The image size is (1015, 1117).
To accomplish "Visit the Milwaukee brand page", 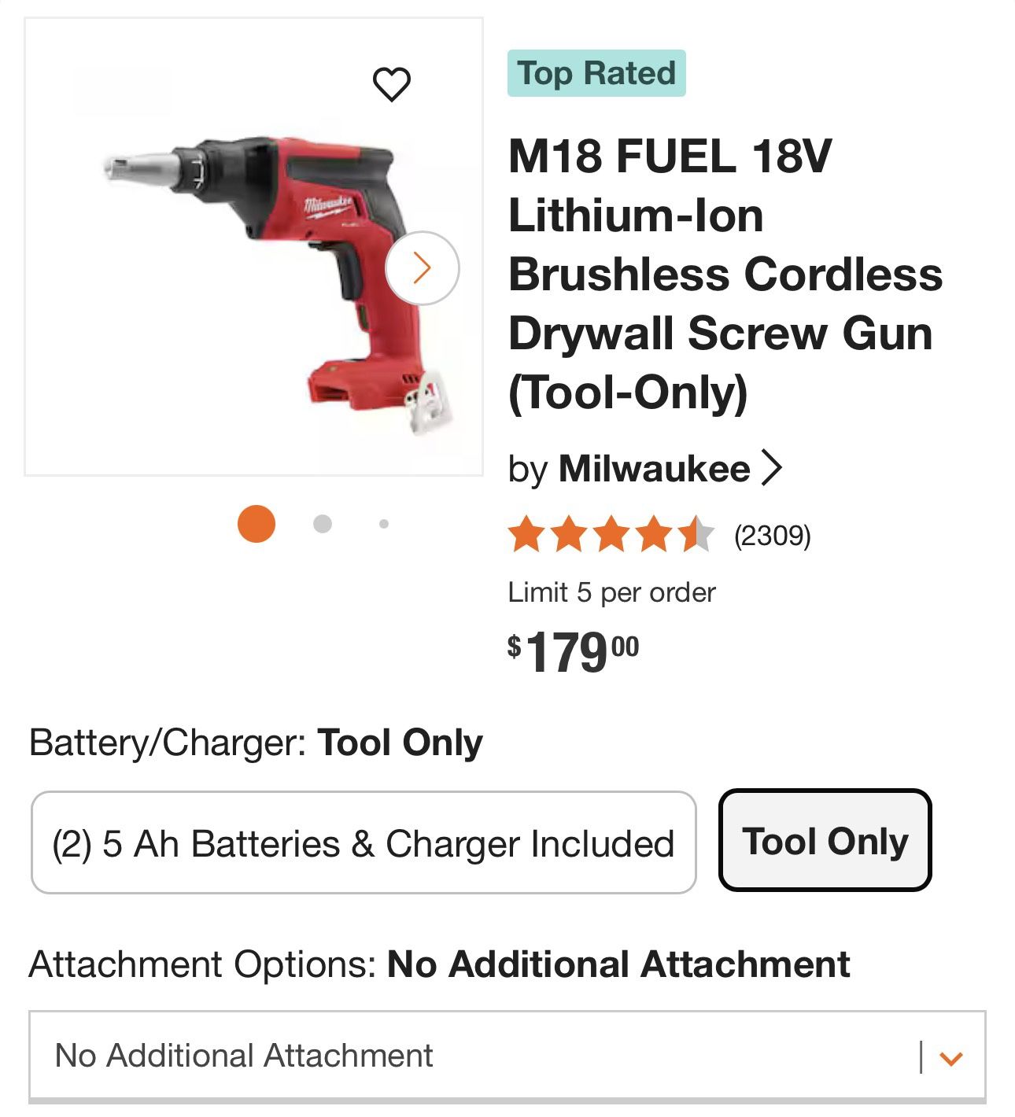I will pos(654,468).
